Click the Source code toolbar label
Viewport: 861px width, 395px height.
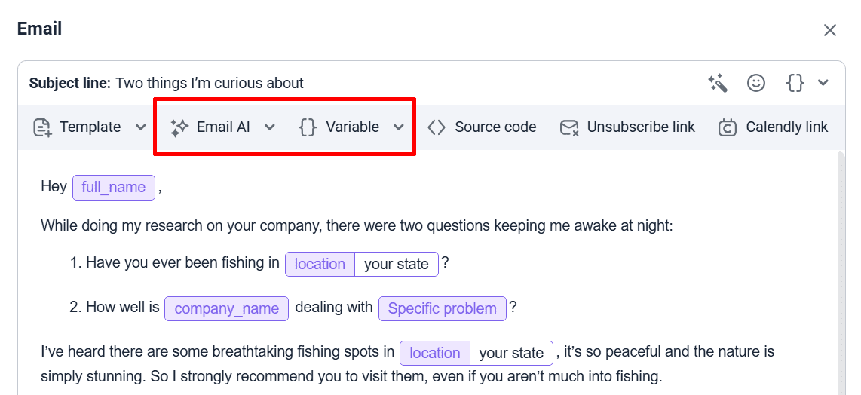[x=495, y=127]
